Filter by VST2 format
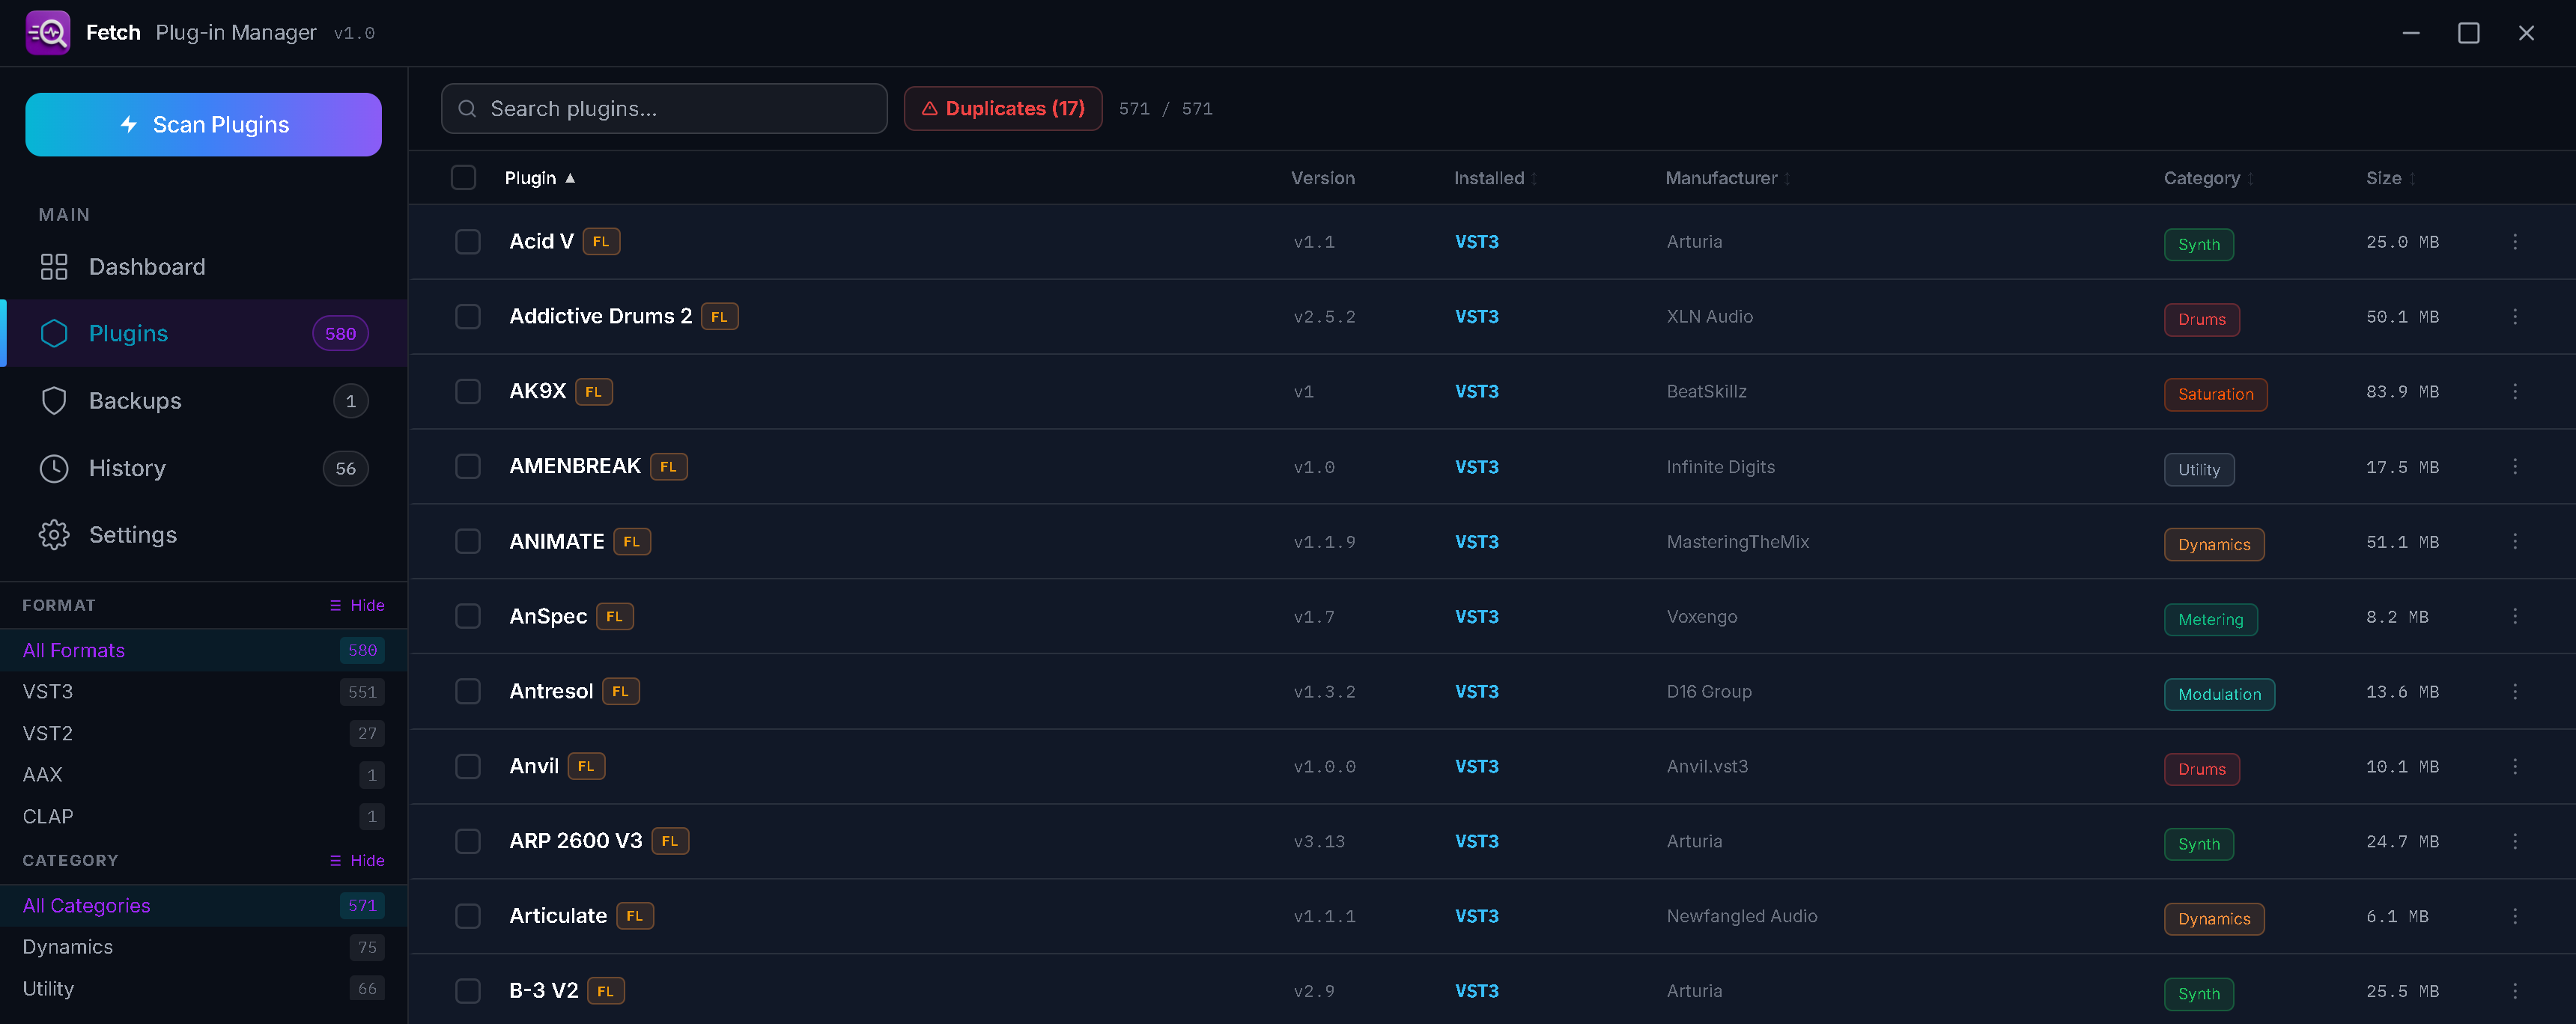The image size is (2576, 1024). pos(204,734)
